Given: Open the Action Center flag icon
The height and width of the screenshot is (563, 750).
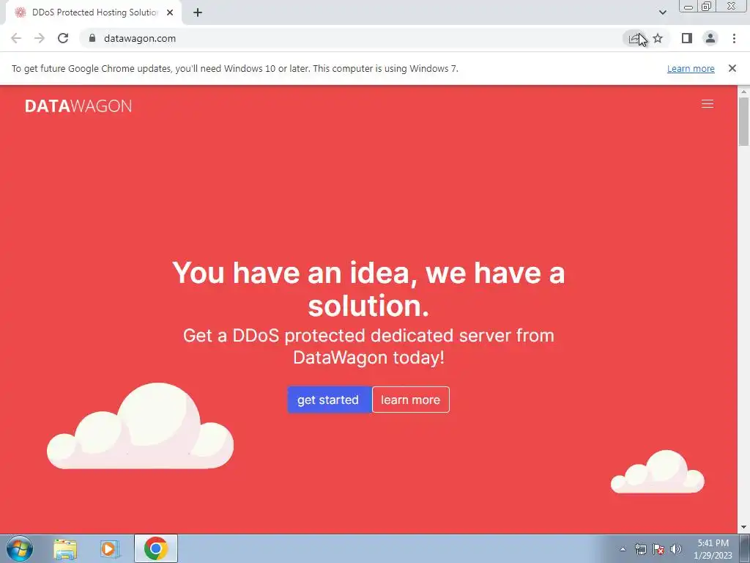Looking at the screenshot, I should point(658,549).
